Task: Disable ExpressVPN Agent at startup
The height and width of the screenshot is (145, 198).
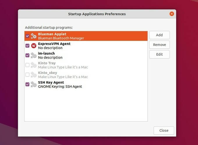Action: coord(27,46)
